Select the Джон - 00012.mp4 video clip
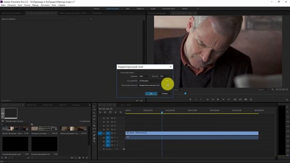The image size is (290, 163). (192, 133)
